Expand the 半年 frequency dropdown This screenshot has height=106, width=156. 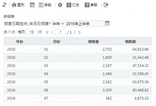[59, 24]
